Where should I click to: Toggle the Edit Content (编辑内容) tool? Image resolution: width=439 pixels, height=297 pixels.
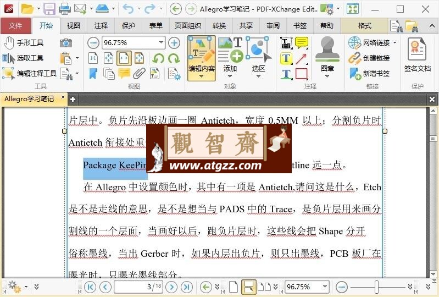[202, 58]
